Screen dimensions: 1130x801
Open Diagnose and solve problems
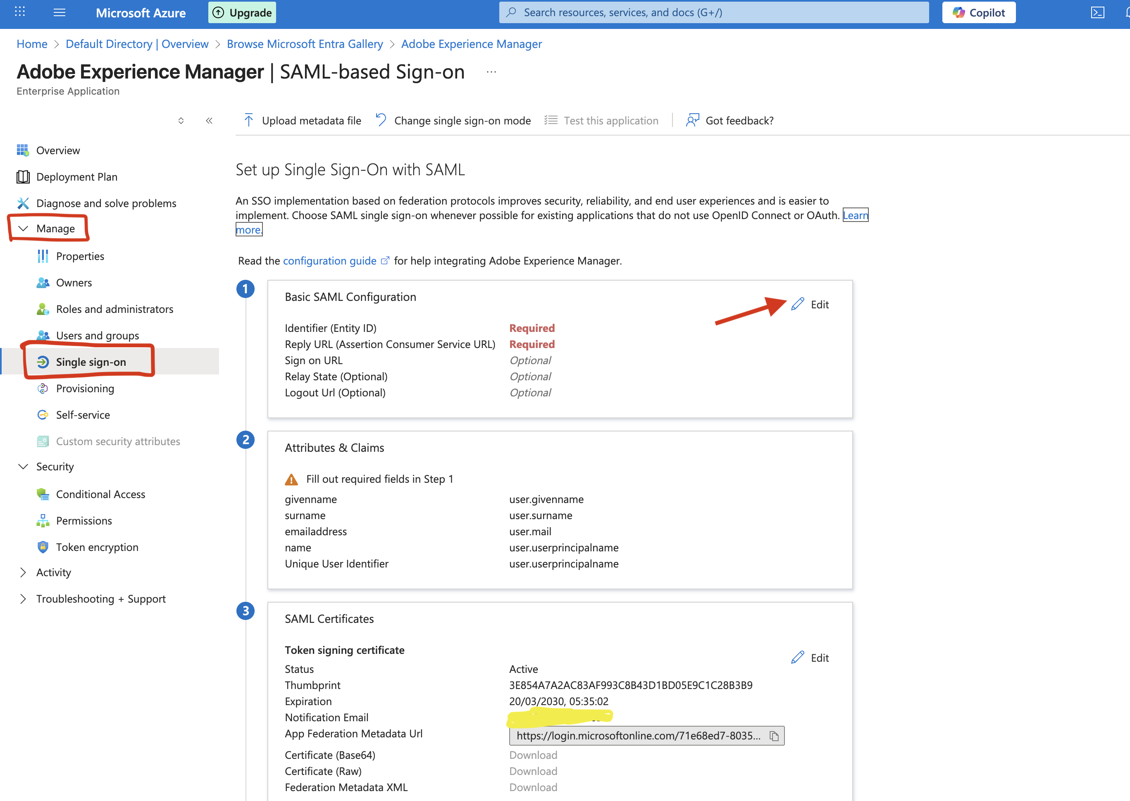[107, 204]
